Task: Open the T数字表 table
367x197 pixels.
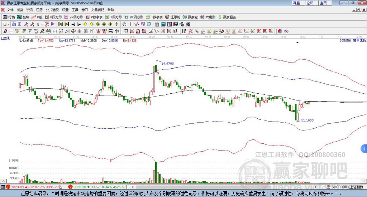Action: pos(154,17)
